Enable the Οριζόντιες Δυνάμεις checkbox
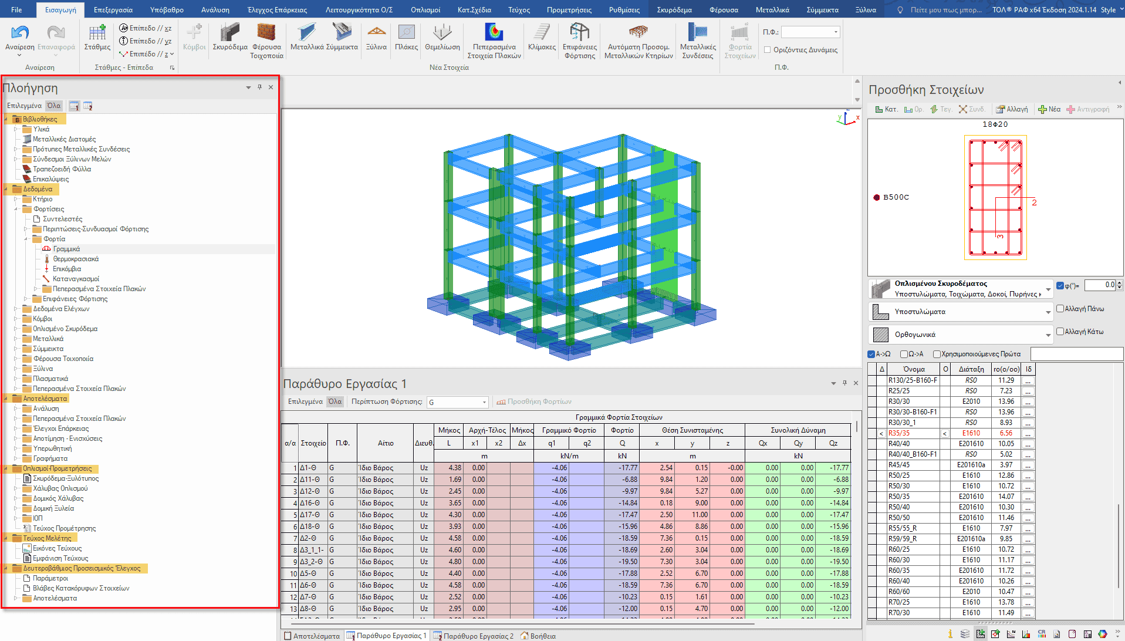Viewport: 1125px width, 641px height. click(x=767, y=50)
